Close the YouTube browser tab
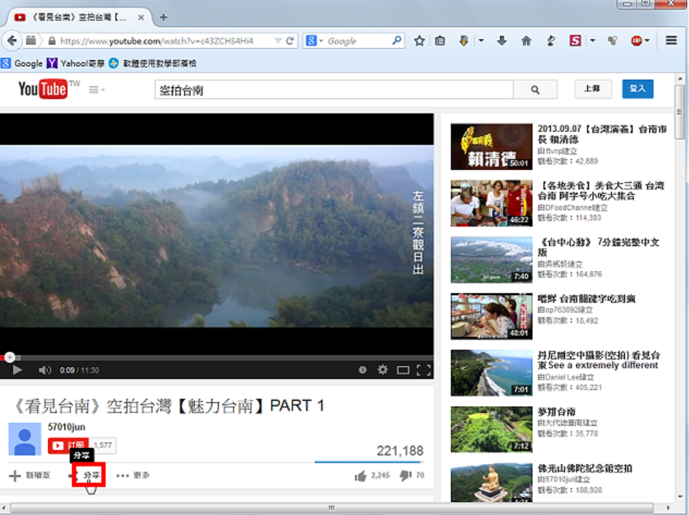Image resolution: width=689 pixels, height=515 pixels. point(141,17)
